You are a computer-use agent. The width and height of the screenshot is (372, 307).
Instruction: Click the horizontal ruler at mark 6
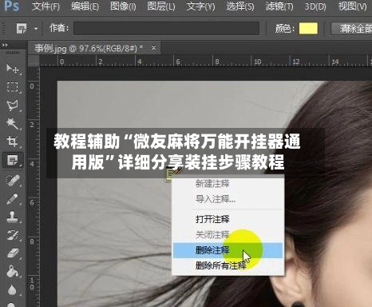click(x=178, y=62)
